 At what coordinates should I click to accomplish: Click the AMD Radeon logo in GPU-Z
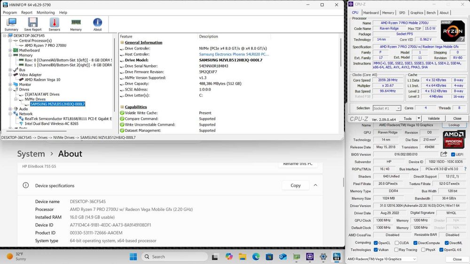(x=454, y=139)
